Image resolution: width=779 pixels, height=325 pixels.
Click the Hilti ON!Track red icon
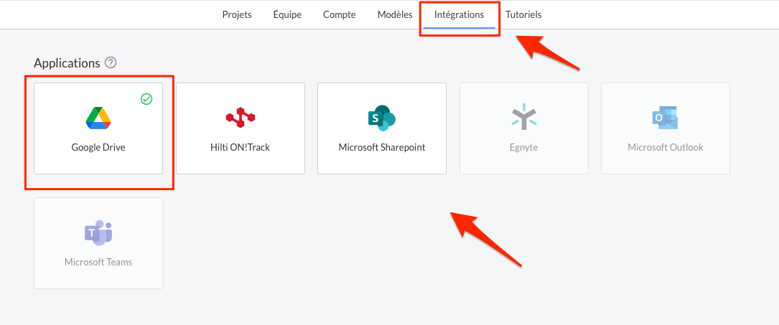tap(241, 118)
